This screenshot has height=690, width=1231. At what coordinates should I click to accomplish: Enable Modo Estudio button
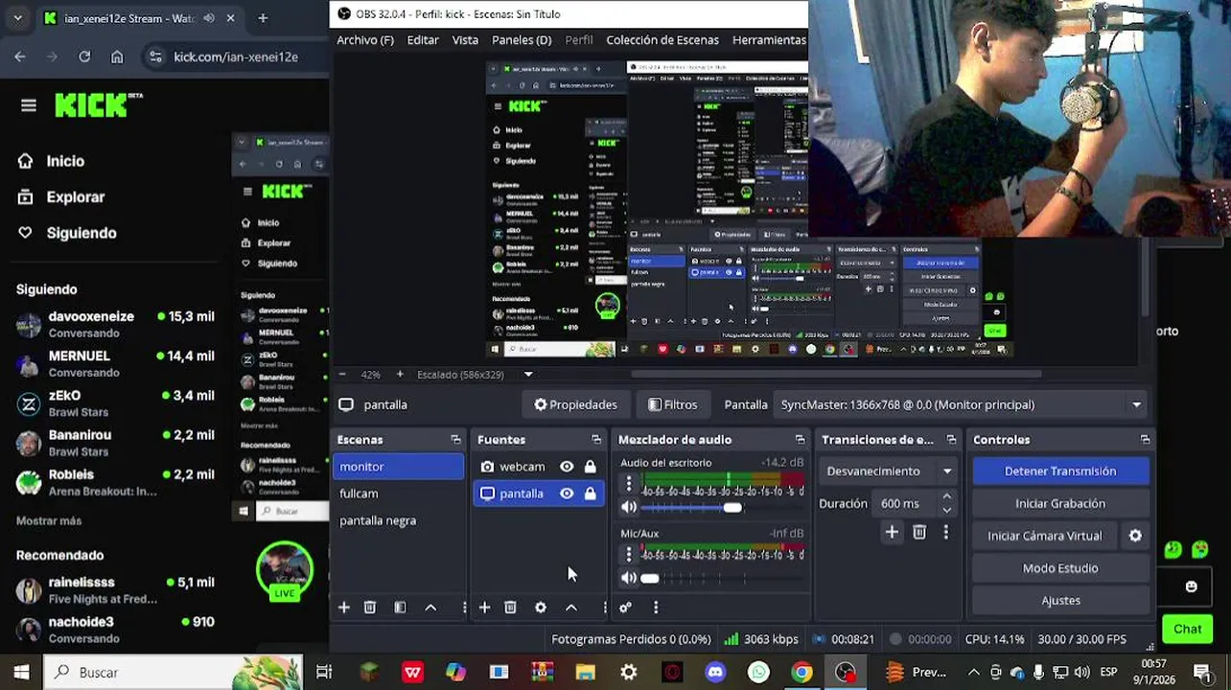click(x=1060, y=568)
